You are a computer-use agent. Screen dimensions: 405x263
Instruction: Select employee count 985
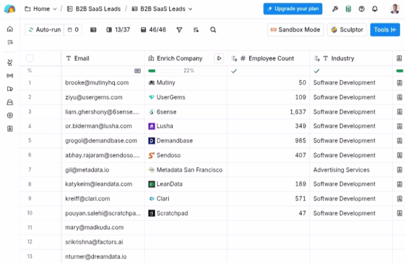point(301,141)
